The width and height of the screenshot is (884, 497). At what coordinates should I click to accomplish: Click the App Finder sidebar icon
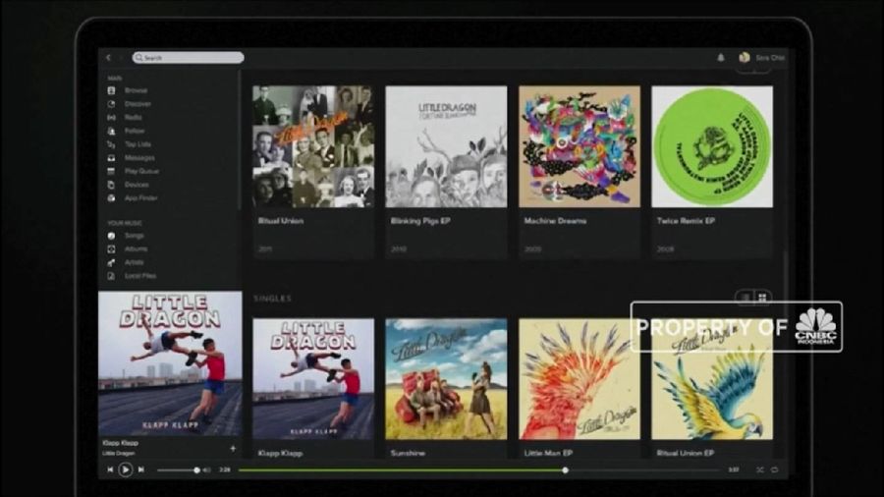coord(111,197)
